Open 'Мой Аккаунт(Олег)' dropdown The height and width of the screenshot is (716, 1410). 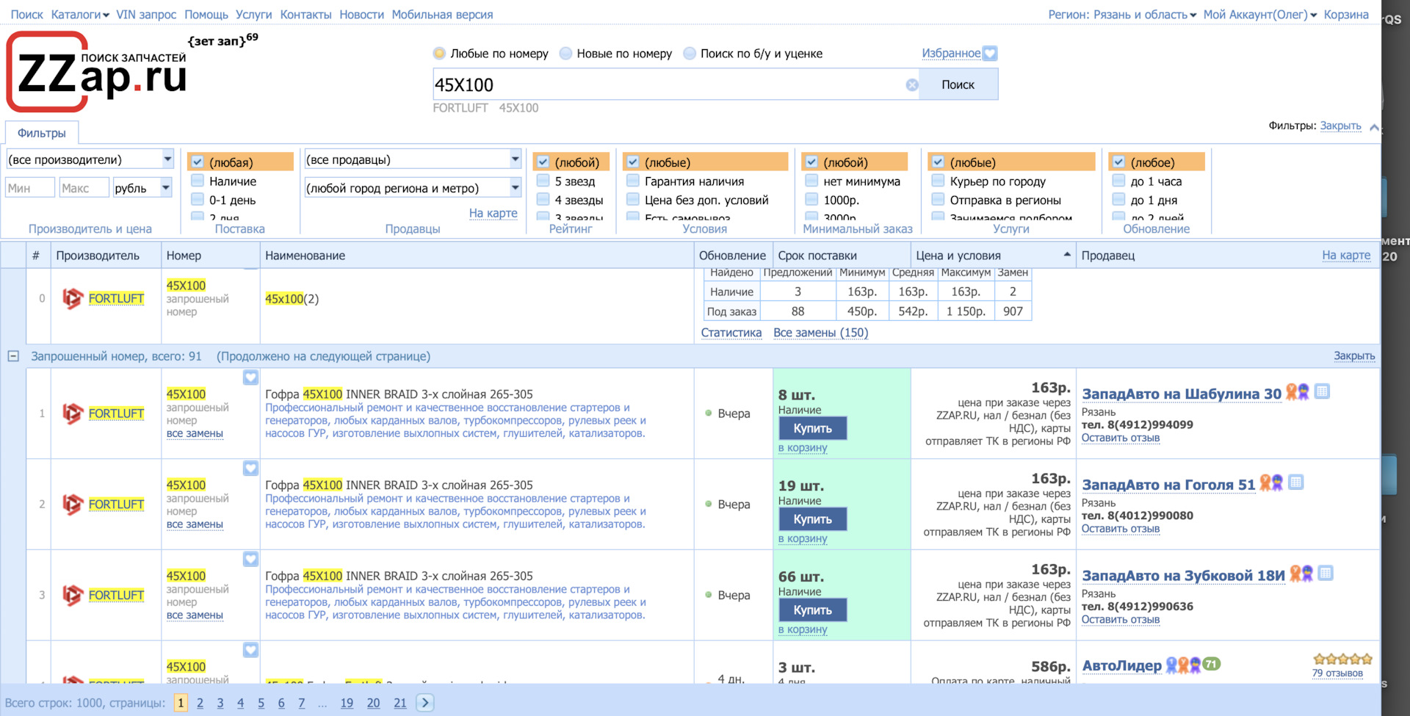pyautogui.click(x=1260, y=15)
